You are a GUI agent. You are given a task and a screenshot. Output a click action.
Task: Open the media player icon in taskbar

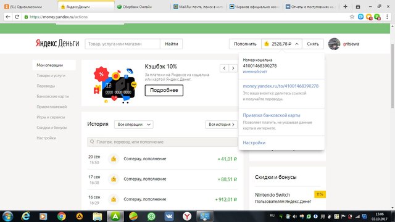coord(43,216)
